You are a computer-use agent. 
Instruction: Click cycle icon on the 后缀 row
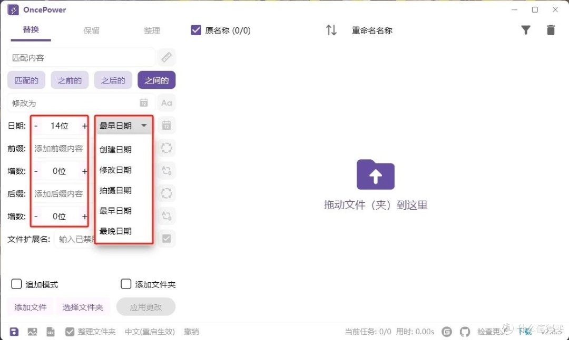pyautogui.click(x=166, y=193)
